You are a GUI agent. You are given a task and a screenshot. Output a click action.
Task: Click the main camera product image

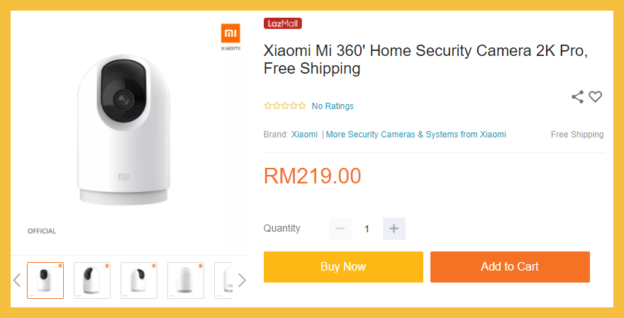[121, 131]
